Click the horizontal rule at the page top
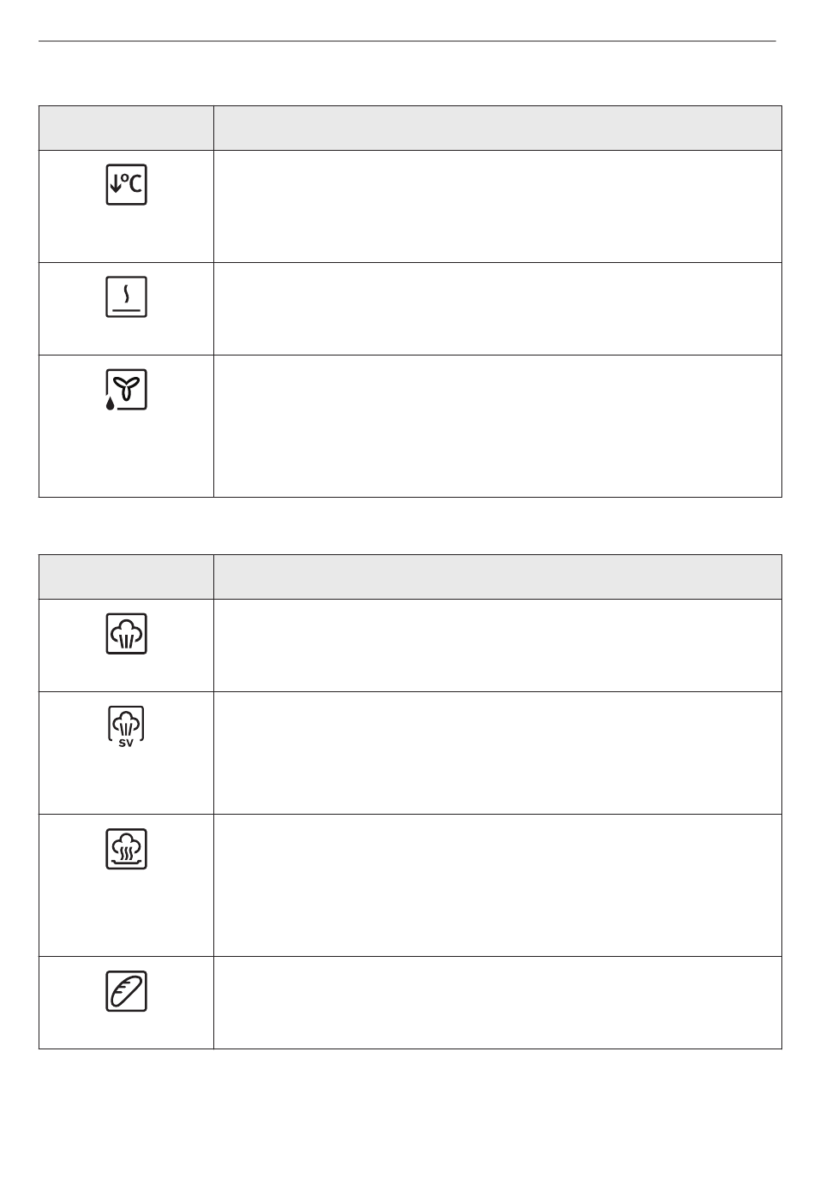 (407, 40)
